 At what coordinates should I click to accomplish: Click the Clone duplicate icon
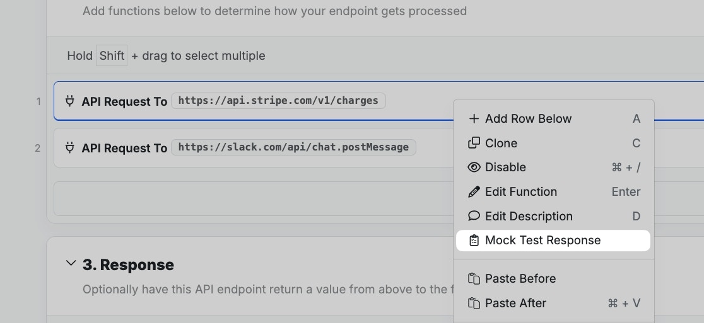474,143
